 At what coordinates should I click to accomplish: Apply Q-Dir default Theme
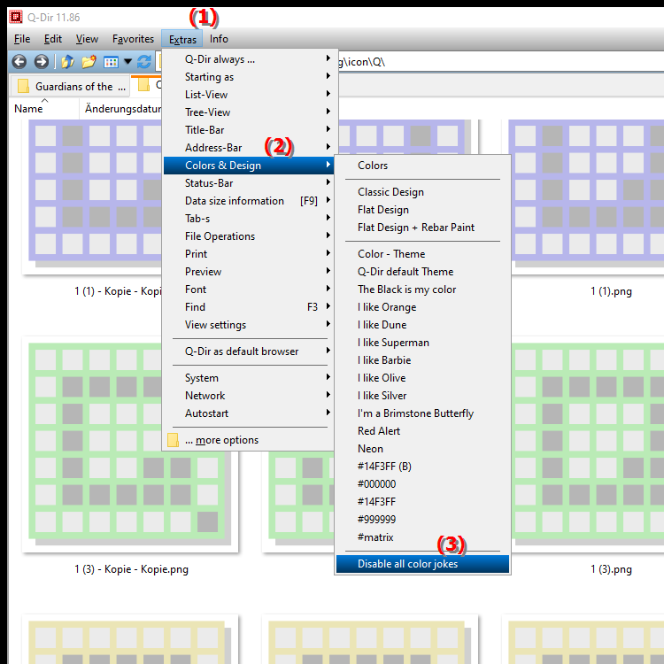coord(422,272)
